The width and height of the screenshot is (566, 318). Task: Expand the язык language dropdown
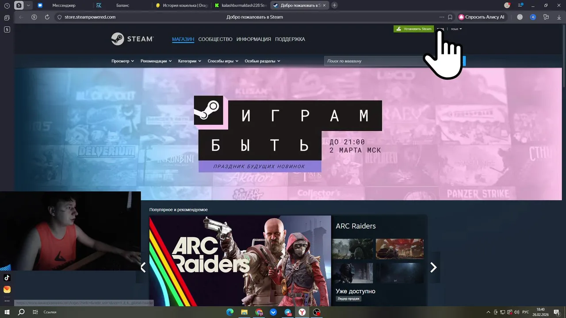click(456, 29)
